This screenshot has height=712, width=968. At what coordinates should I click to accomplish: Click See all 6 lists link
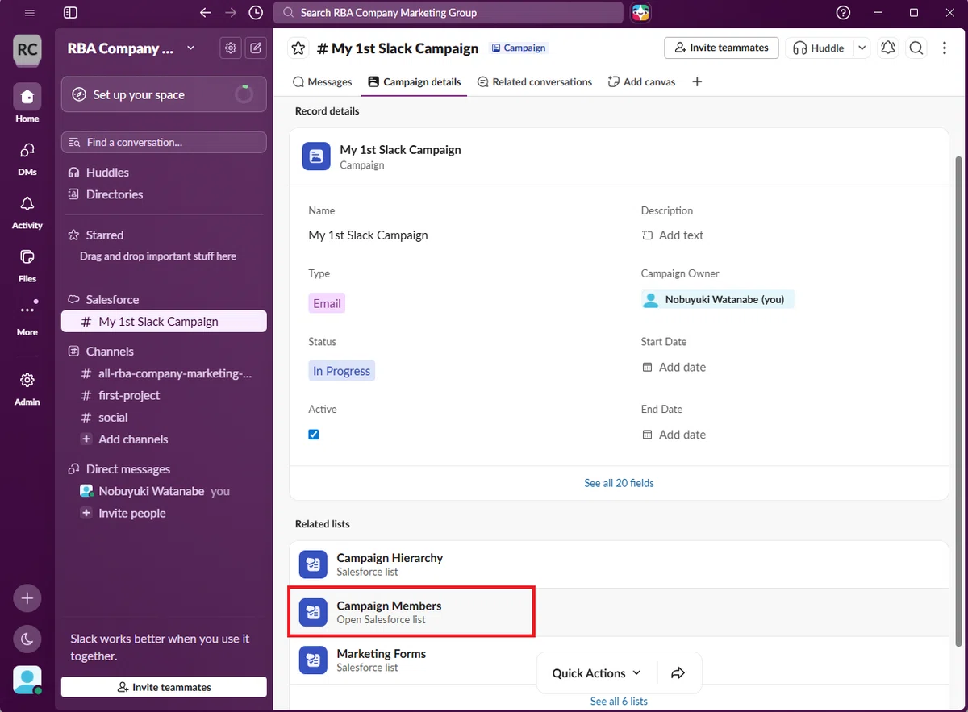point(619,702)
